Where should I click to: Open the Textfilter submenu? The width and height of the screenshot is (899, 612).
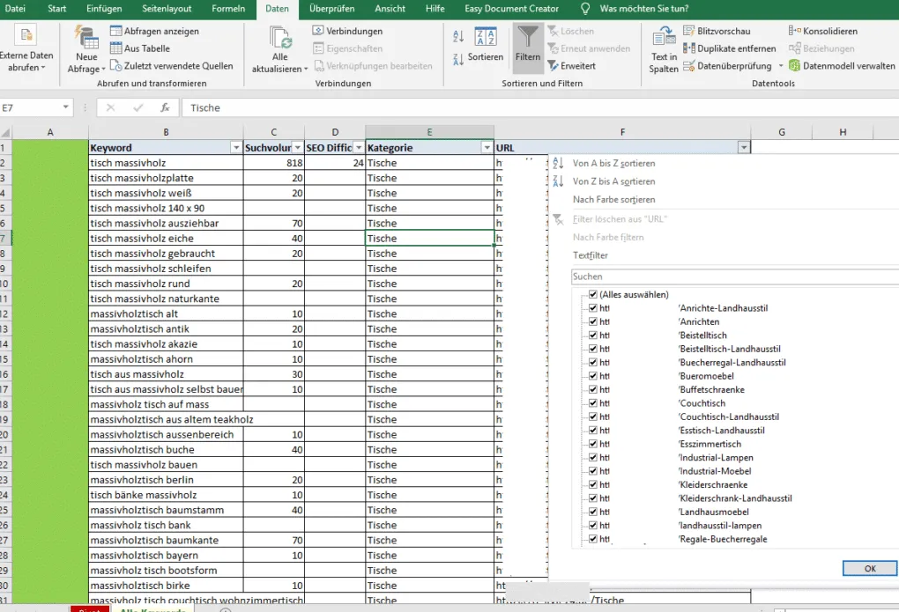coord(590,255)
